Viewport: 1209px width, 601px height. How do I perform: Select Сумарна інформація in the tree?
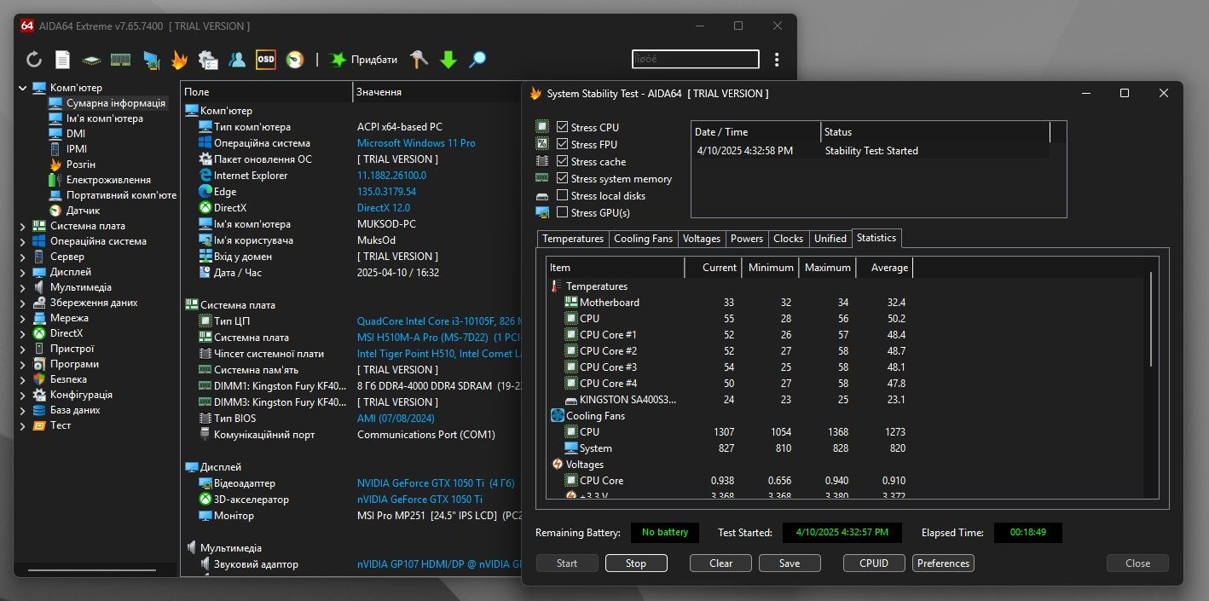tap(116, 103)
